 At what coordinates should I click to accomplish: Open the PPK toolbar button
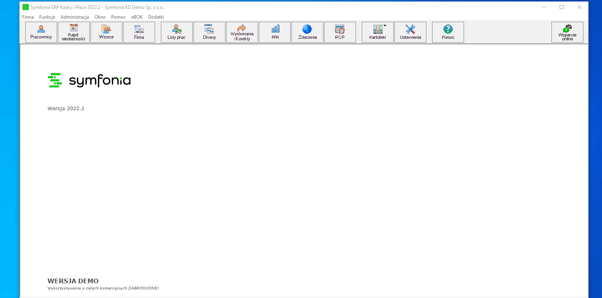[275, 32]
